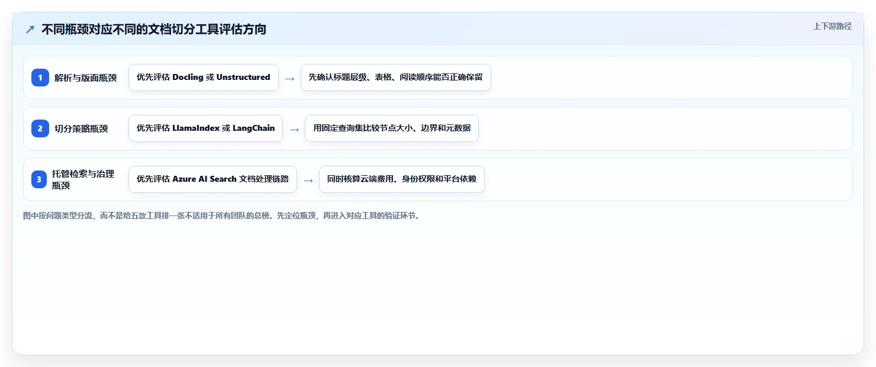Click the 优先评估 Azure AI Search 文档处理链路 box

(x=212, y=179)
